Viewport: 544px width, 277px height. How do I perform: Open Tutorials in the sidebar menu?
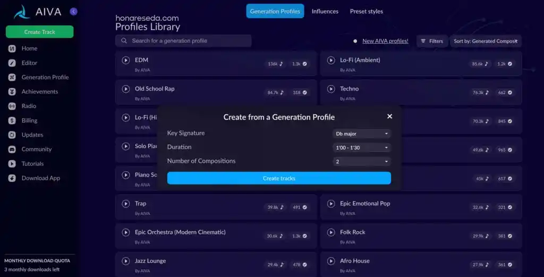32,164
